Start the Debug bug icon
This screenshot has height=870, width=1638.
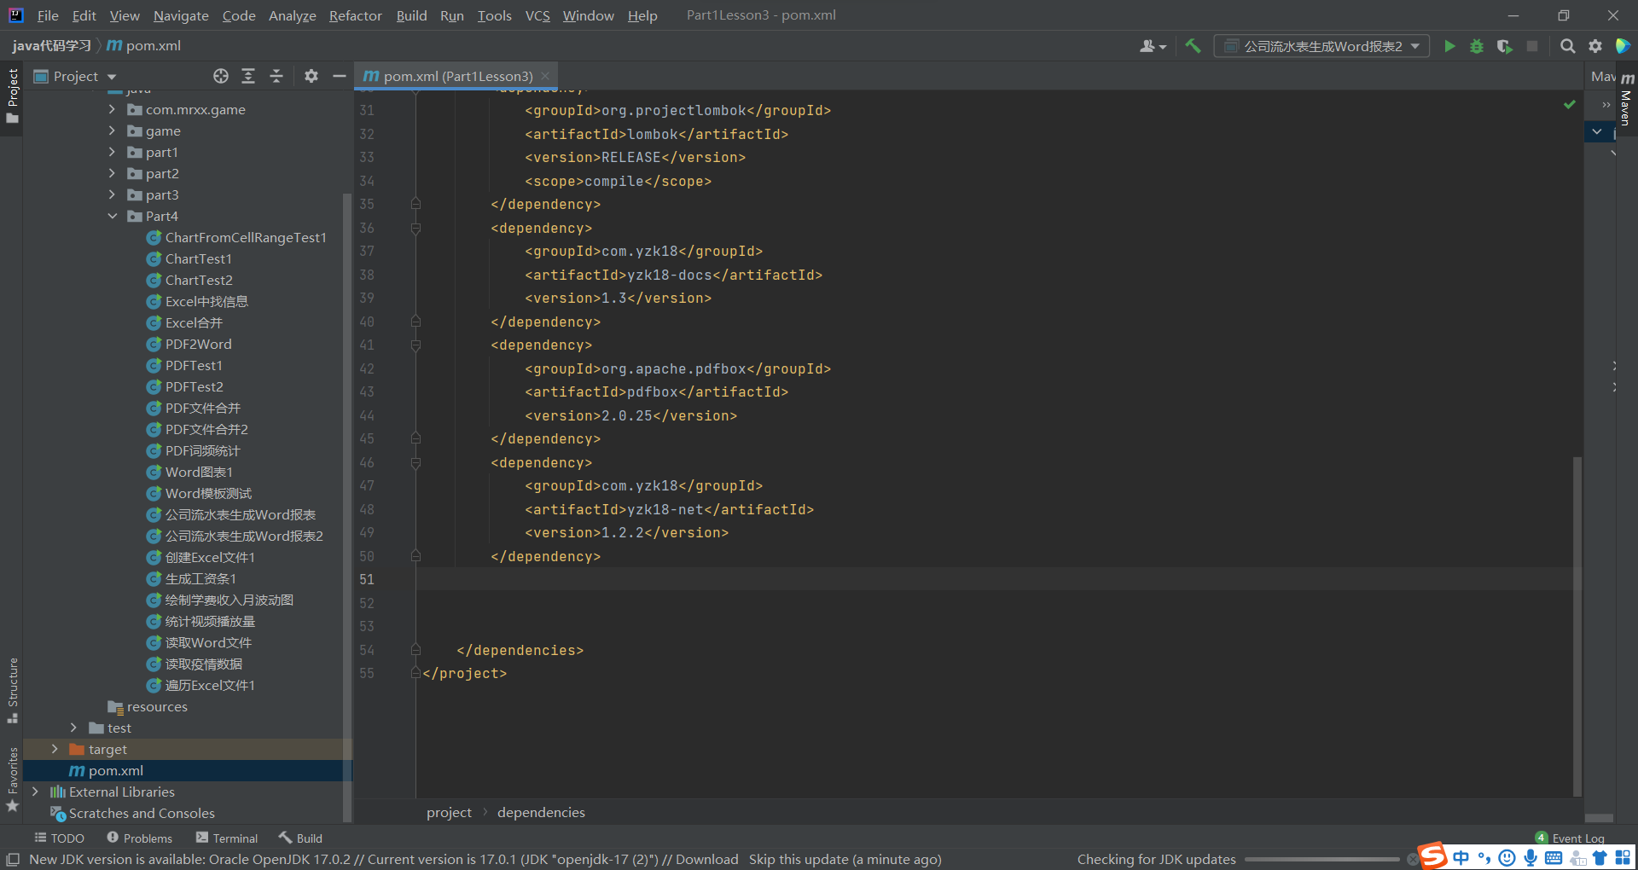coord(1476,46)
